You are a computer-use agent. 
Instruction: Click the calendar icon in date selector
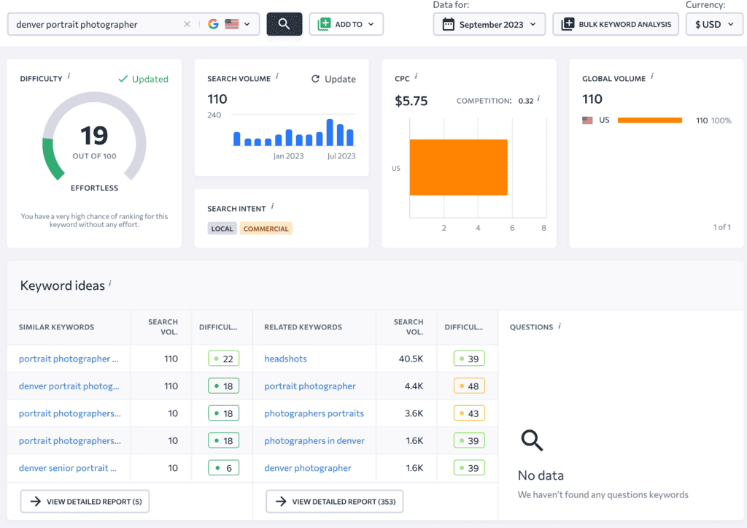(x=449, y=24)
